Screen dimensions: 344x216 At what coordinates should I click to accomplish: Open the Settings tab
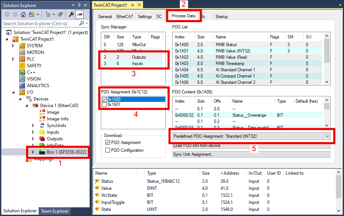(144, 17)
